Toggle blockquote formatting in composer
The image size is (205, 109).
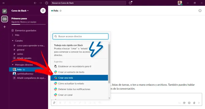pyautogui.click(x=95, y=103)
